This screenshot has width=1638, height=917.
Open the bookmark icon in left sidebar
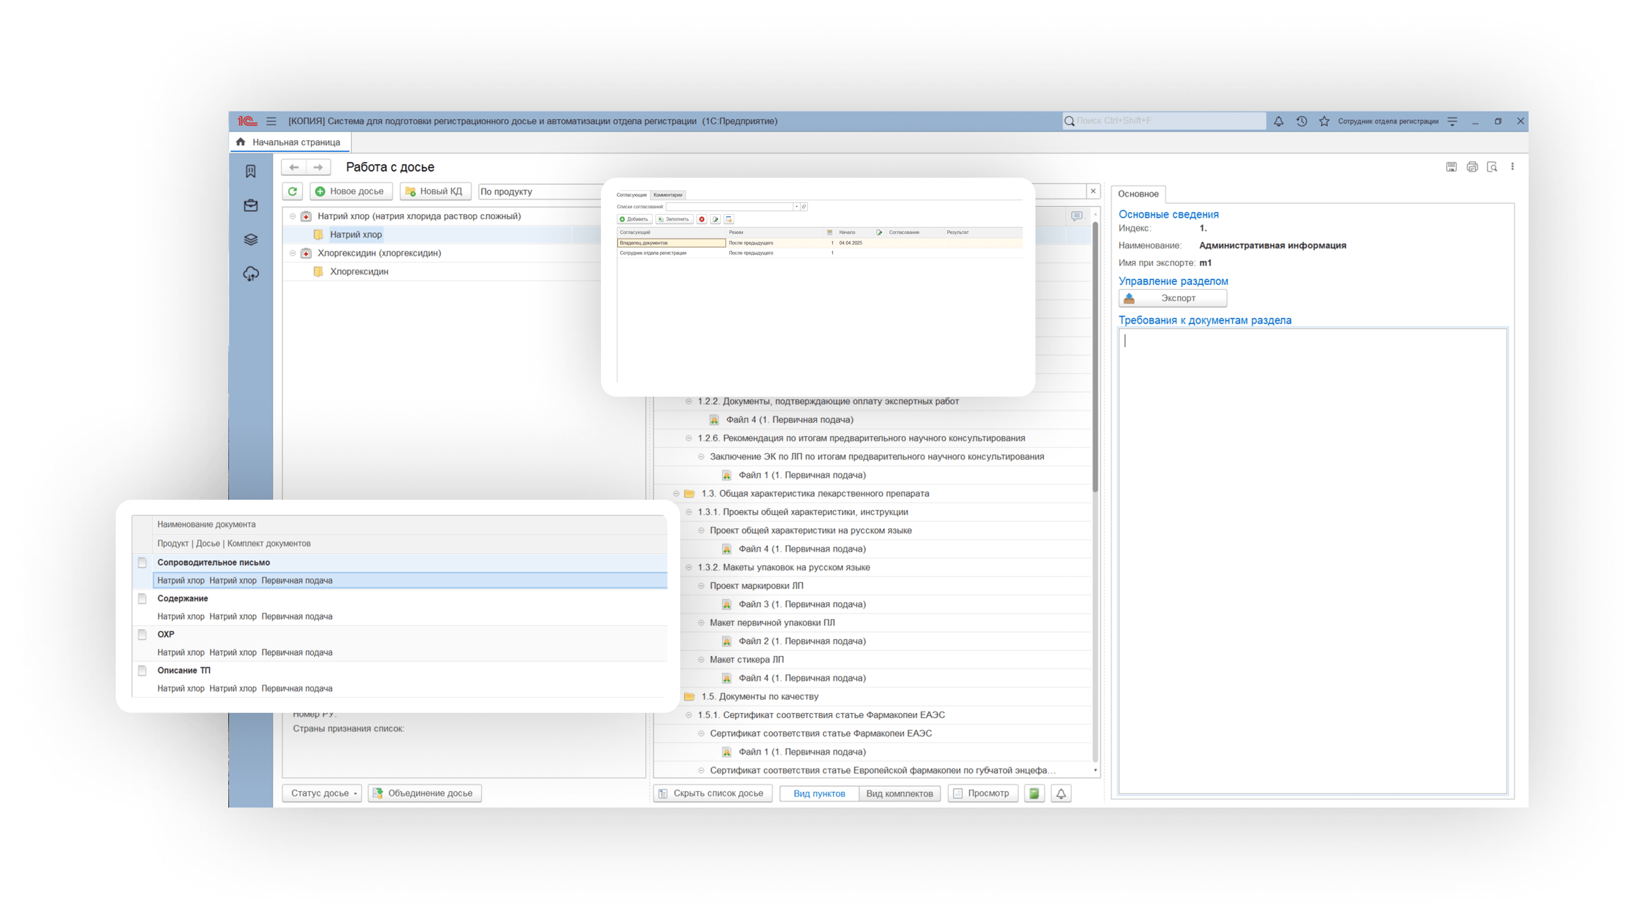tap(251, 171)
